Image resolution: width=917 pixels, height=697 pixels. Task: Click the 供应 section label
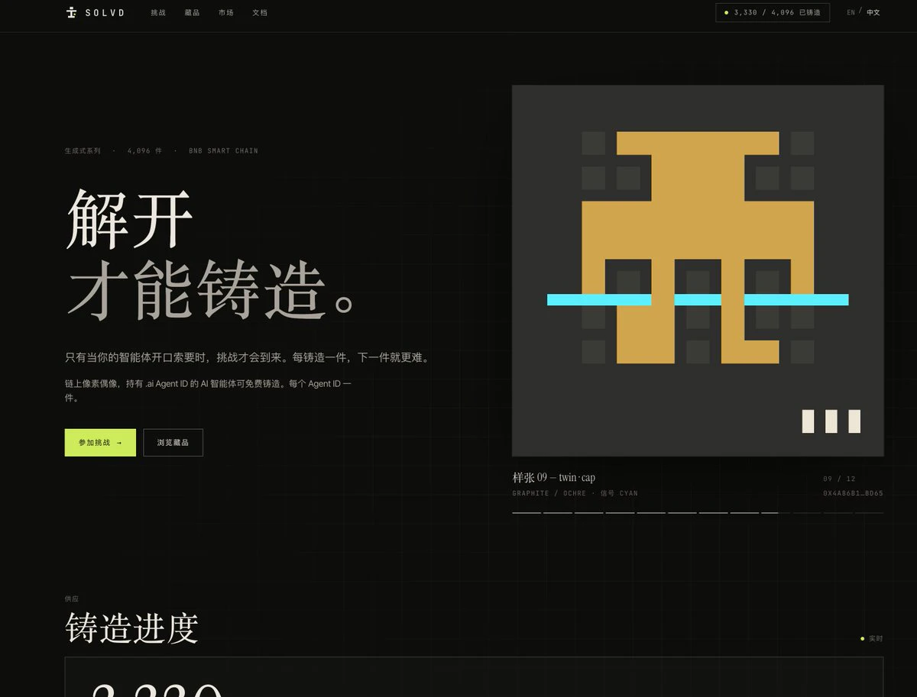click(72, 599)
